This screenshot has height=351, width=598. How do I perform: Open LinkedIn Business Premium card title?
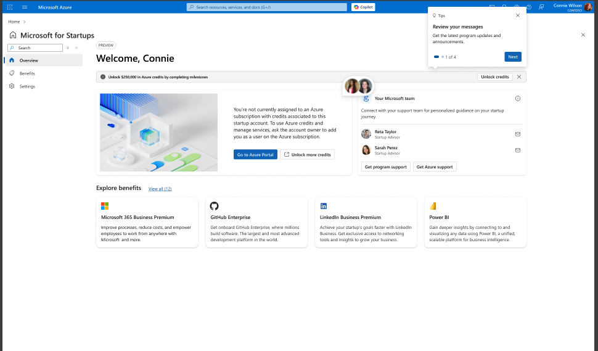point(350,217)
